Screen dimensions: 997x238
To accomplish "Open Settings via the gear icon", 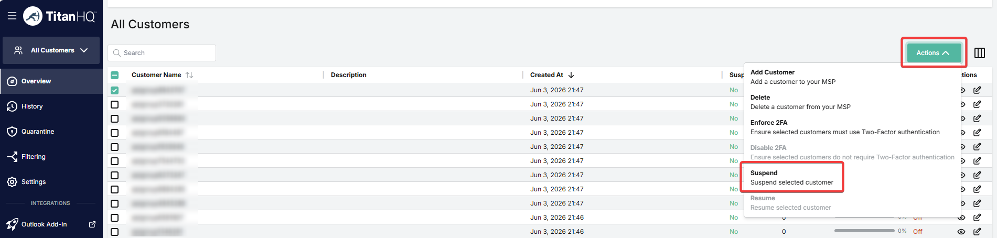I will coord(12,182).
